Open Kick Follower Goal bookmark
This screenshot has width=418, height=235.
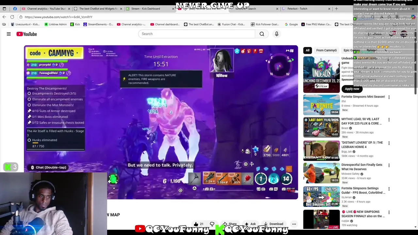(x=265, y=24)
